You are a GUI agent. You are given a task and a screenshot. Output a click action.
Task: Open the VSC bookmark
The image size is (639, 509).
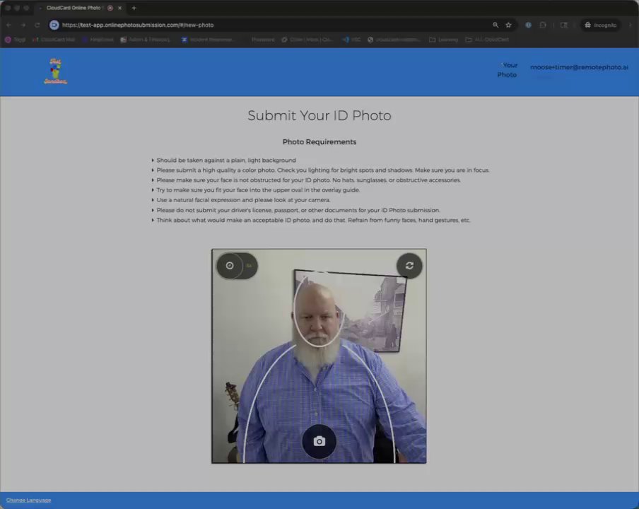point(351,40)
